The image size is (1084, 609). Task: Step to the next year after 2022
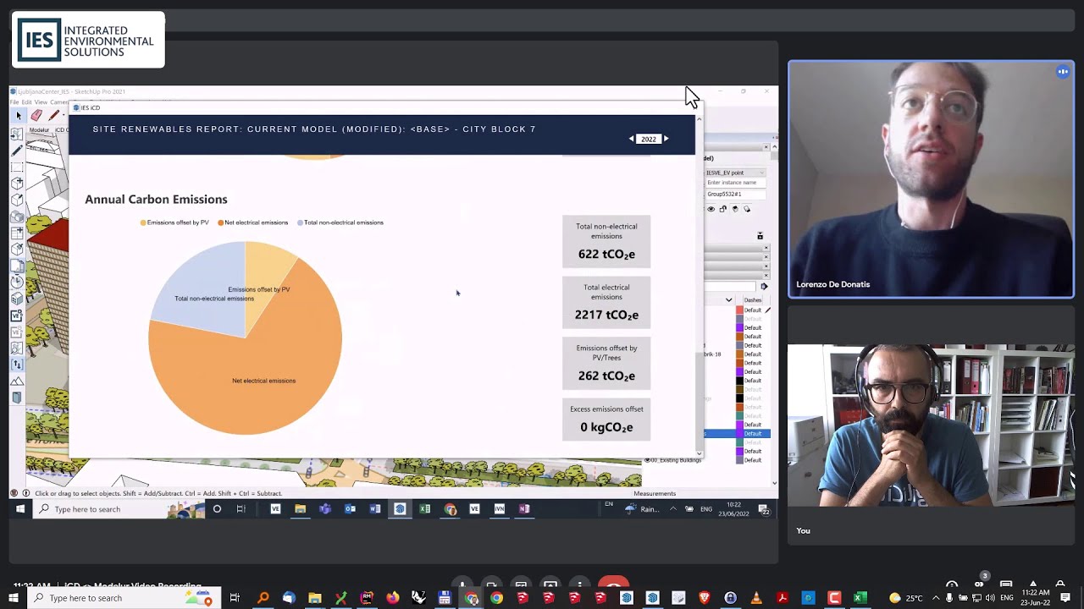(x=666, y=139)
